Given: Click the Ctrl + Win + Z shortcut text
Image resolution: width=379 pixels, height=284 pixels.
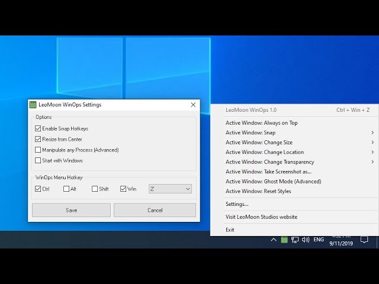Looking at the screenshot, I should [353, 110].
